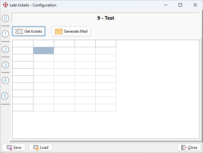Select side tab number 2
This screenshot has height=153, width=203.
coord(5,49)
